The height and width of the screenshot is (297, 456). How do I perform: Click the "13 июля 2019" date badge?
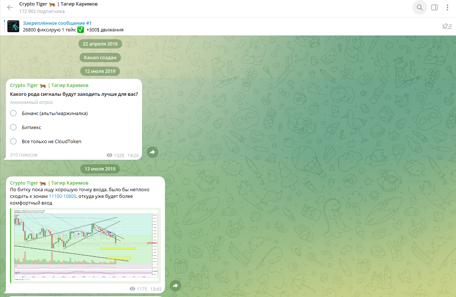point(100,169)
